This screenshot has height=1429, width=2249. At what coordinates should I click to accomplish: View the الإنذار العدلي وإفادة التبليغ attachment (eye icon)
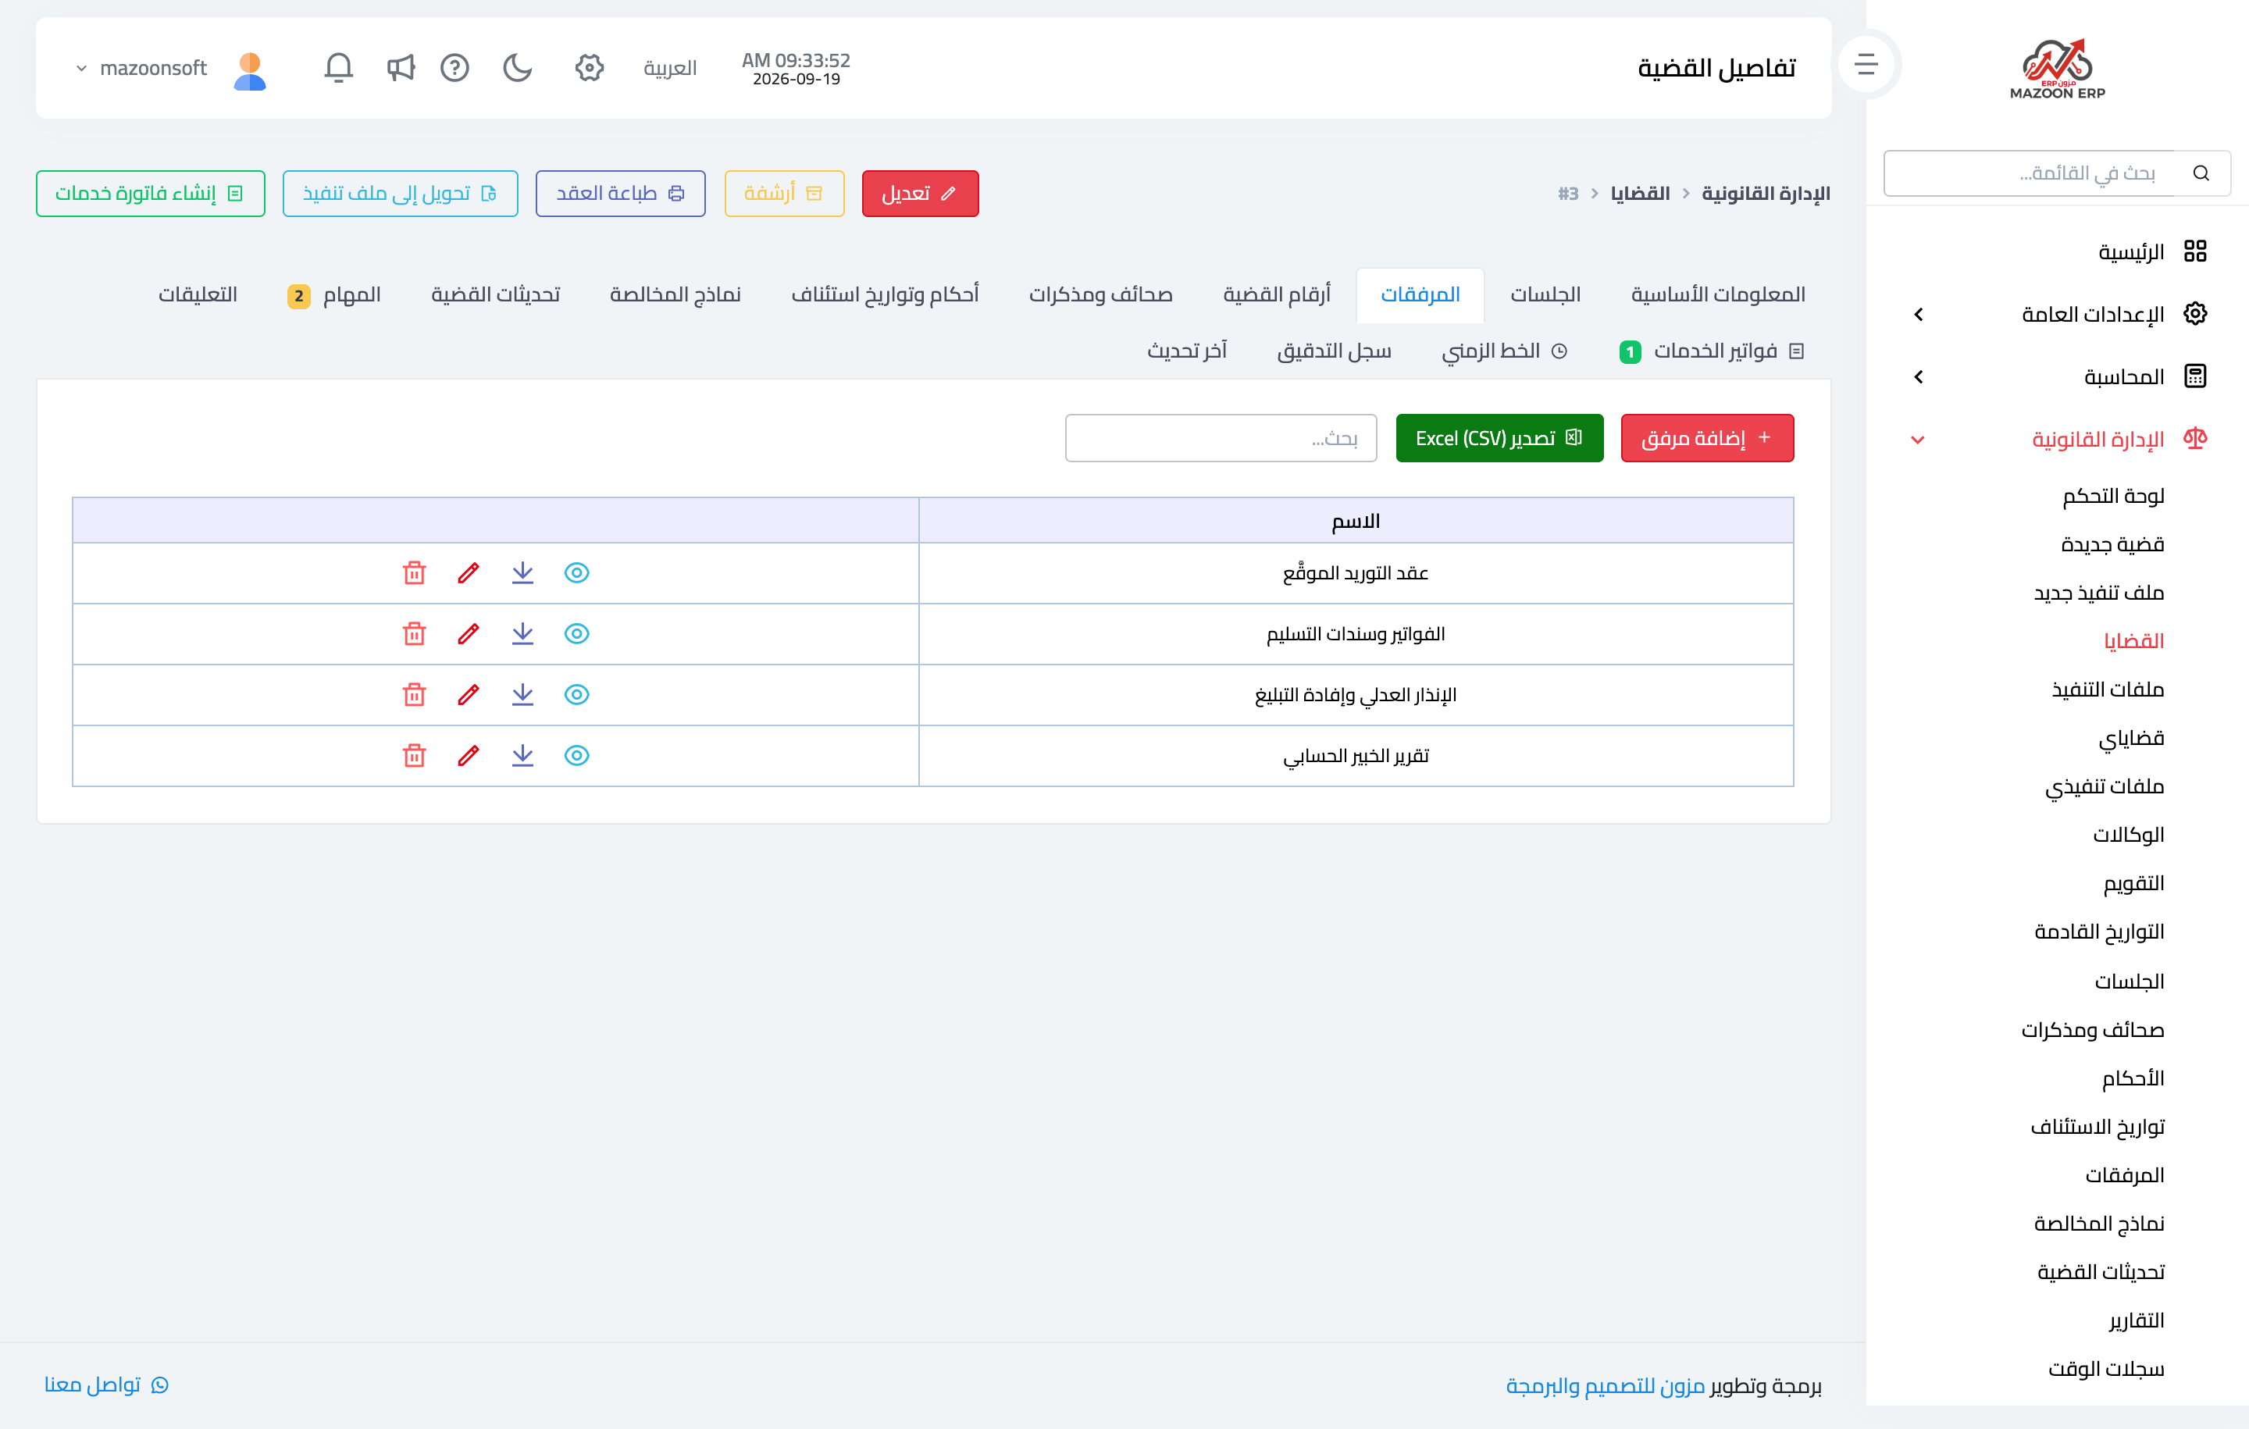coord(576,694)
